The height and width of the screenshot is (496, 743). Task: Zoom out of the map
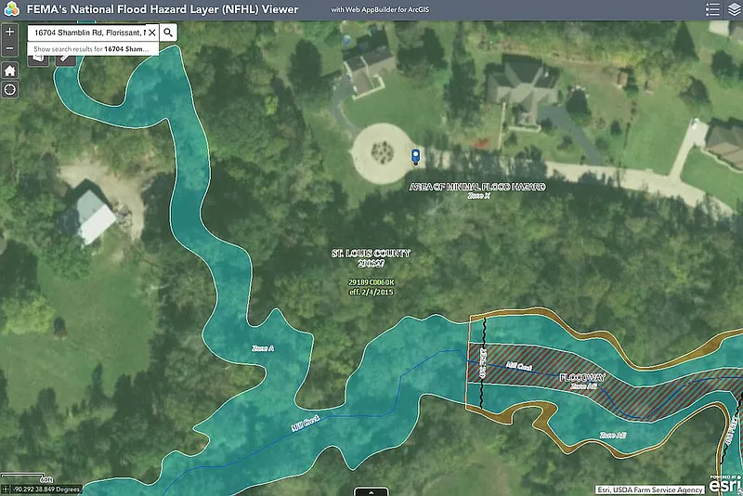[9, 48]
